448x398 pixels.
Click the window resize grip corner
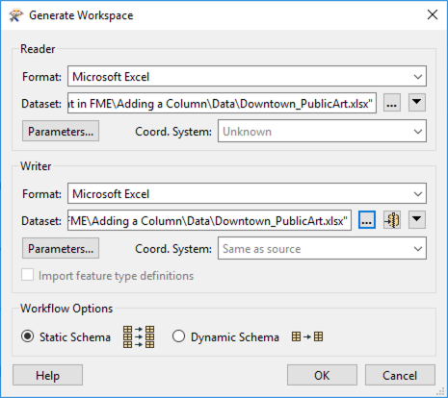pos(440,391)
